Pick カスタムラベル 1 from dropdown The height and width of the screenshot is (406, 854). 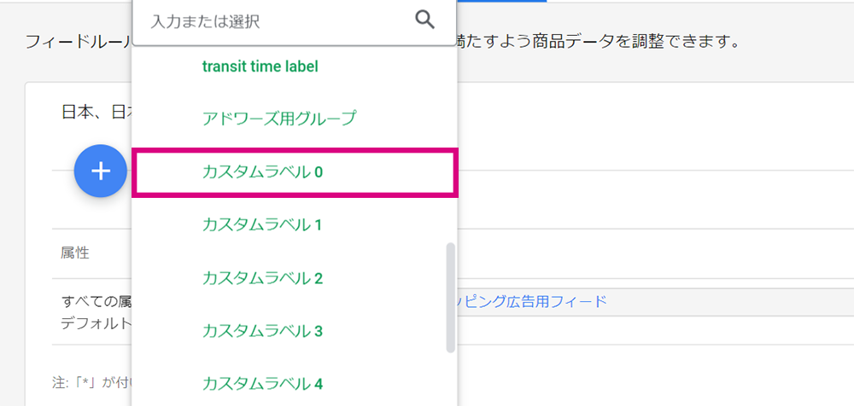click(x=262, y=225)
